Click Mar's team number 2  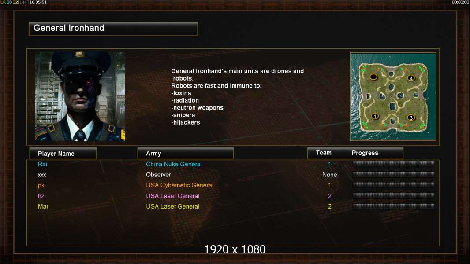(x=329, y=206)
